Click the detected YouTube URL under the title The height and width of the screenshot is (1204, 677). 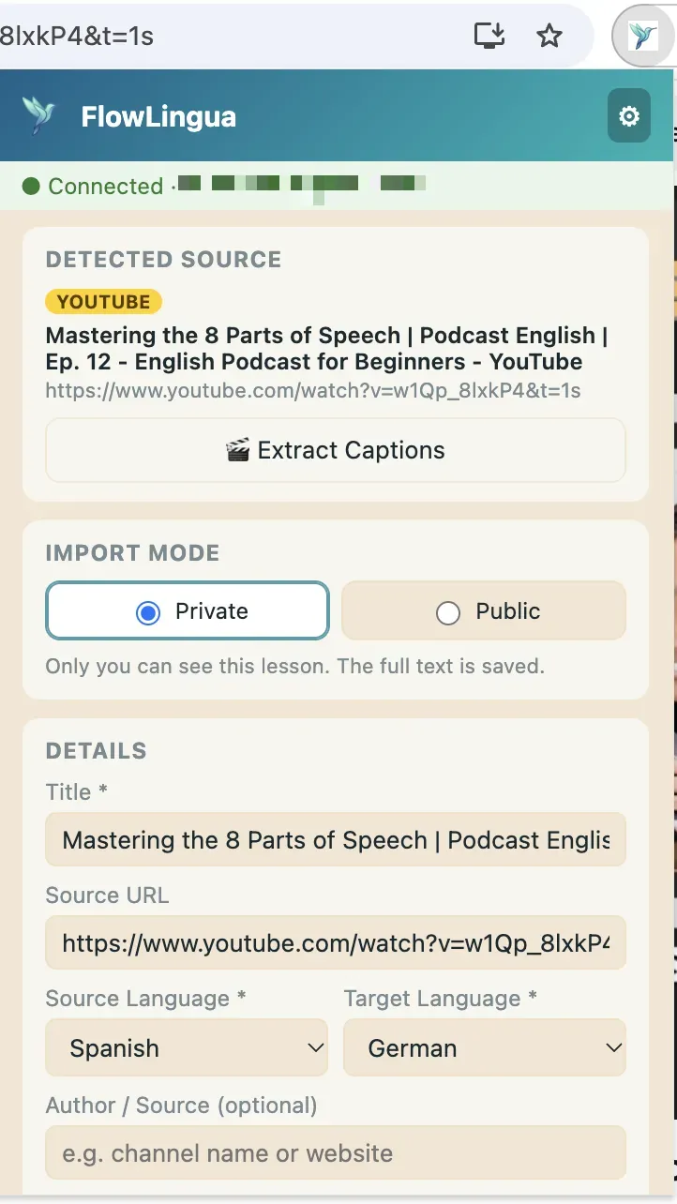point(313,390)
